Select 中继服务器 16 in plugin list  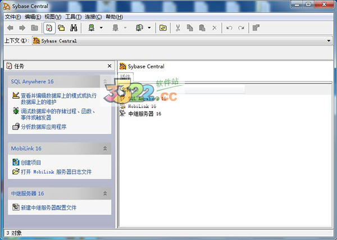(145, 114)
